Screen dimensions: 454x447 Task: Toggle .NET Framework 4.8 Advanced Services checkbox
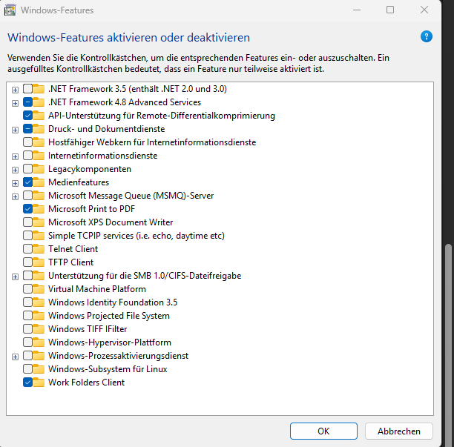point(27,102)
